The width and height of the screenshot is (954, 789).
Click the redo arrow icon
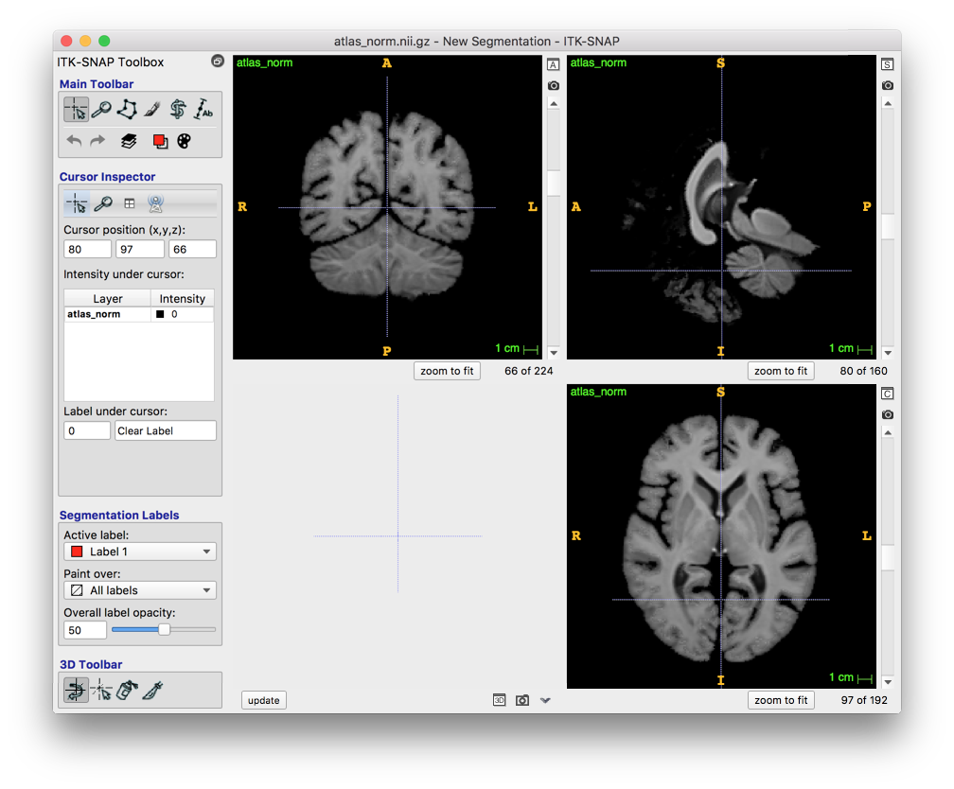coord(97,141)
